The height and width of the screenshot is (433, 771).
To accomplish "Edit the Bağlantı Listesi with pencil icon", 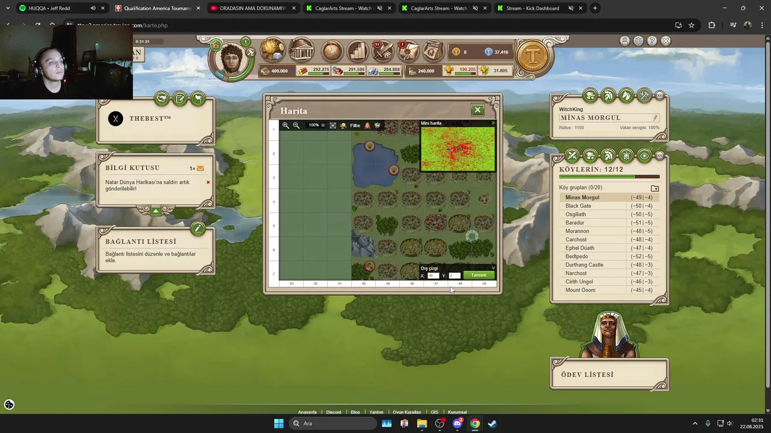I will (x=198, y=229).
